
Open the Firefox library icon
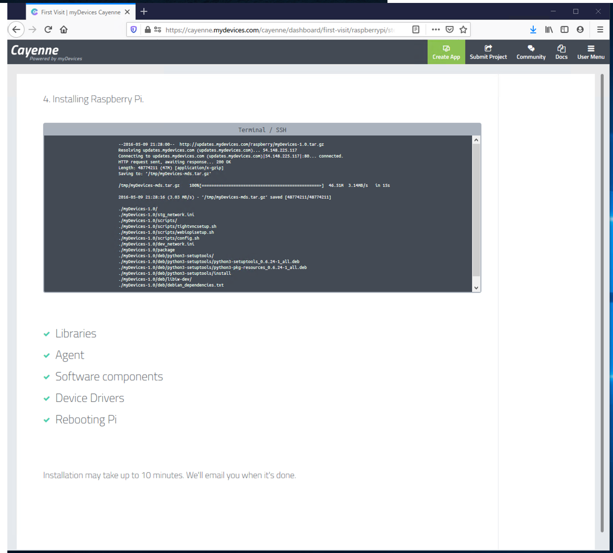coord(549,30)
